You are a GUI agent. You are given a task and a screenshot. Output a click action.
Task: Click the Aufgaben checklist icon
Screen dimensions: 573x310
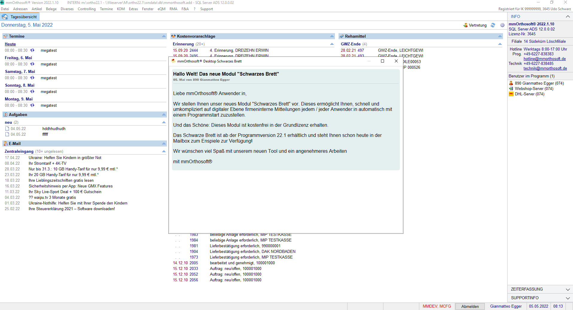tap(5, 114)
